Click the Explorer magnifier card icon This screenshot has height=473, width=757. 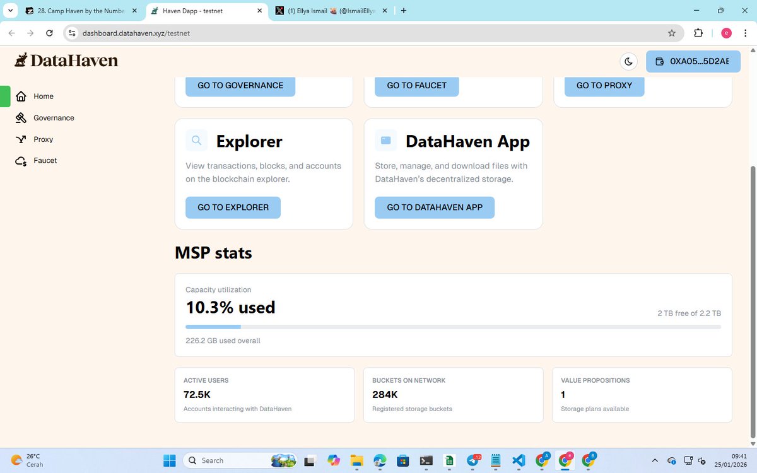pos(196,141)
